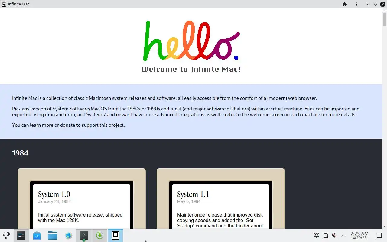Click the 1984 section heading

tap(20, 153)
